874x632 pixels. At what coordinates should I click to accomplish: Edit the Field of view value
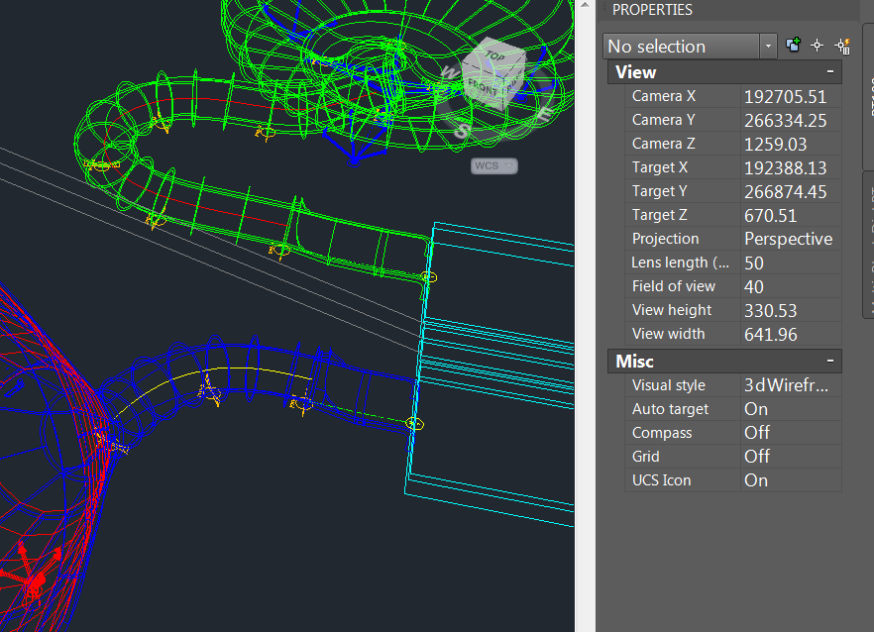[755, 285]
